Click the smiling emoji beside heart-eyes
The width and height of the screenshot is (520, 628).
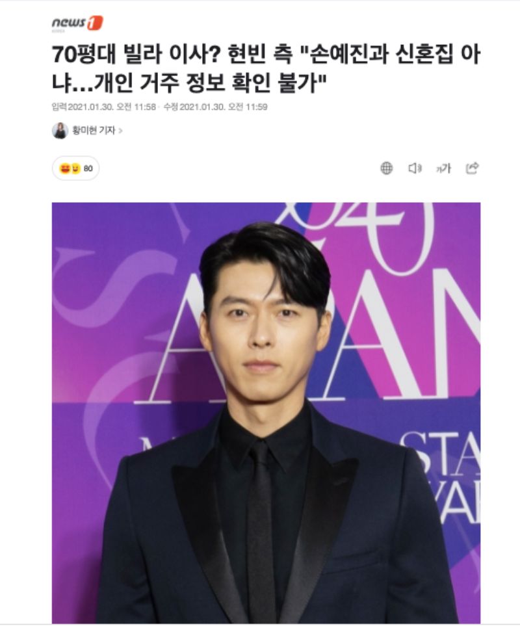(75, 168)
